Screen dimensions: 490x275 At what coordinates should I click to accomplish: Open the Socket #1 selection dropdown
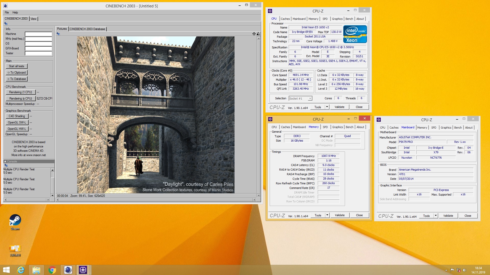310,99
